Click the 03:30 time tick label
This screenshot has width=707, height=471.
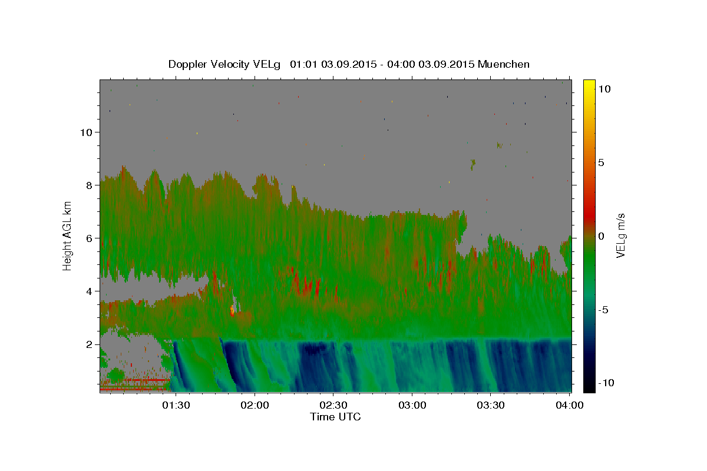coord(491,405)
